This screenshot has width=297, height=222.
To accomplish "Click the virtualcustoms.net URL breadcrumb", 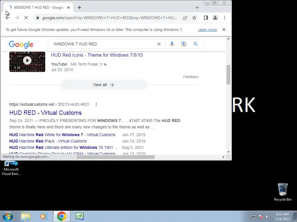I will pos(49,104).
